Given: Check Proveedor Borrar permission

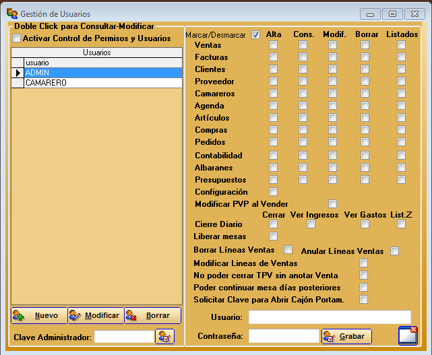Looking at the screenshot, I should click(365, 82).
